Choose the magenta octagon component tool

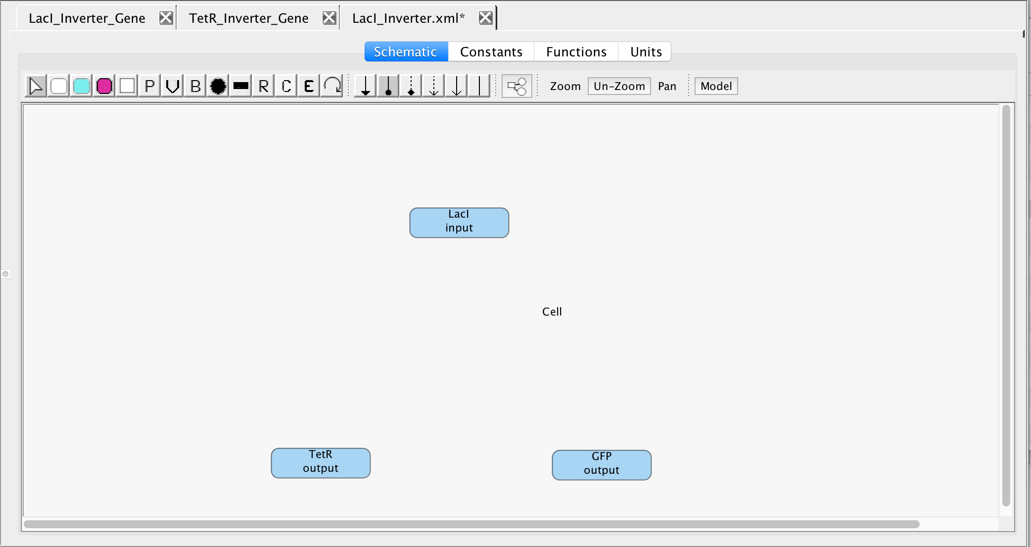104,86
